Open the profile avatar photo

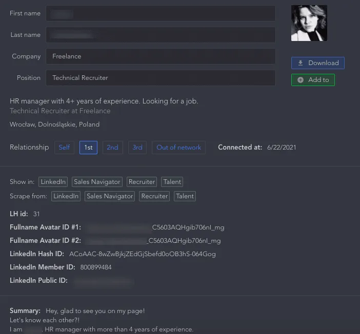click(309, 23)
